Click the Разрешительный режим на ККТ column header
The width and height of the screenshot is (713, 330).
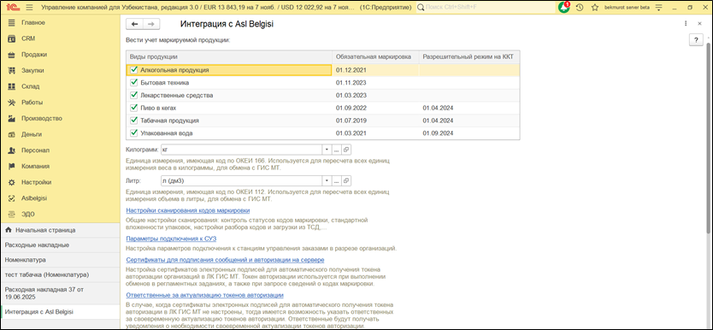click(469, 56)
